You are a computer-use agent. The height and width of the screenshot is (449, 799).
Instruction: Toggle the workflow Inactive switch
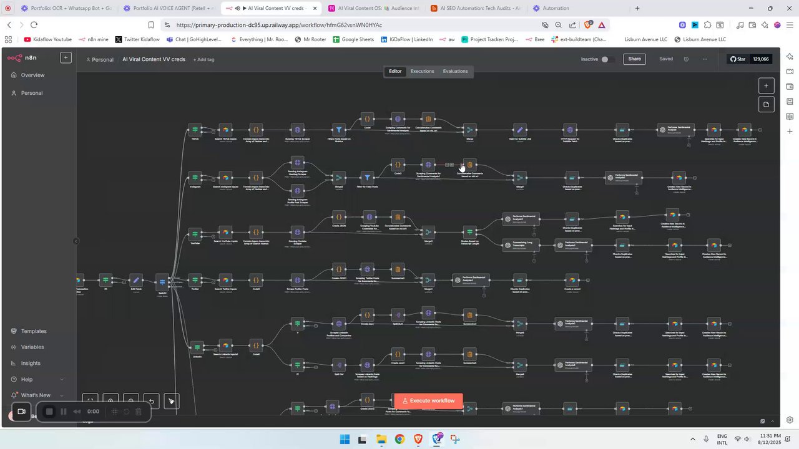point(605,59)
